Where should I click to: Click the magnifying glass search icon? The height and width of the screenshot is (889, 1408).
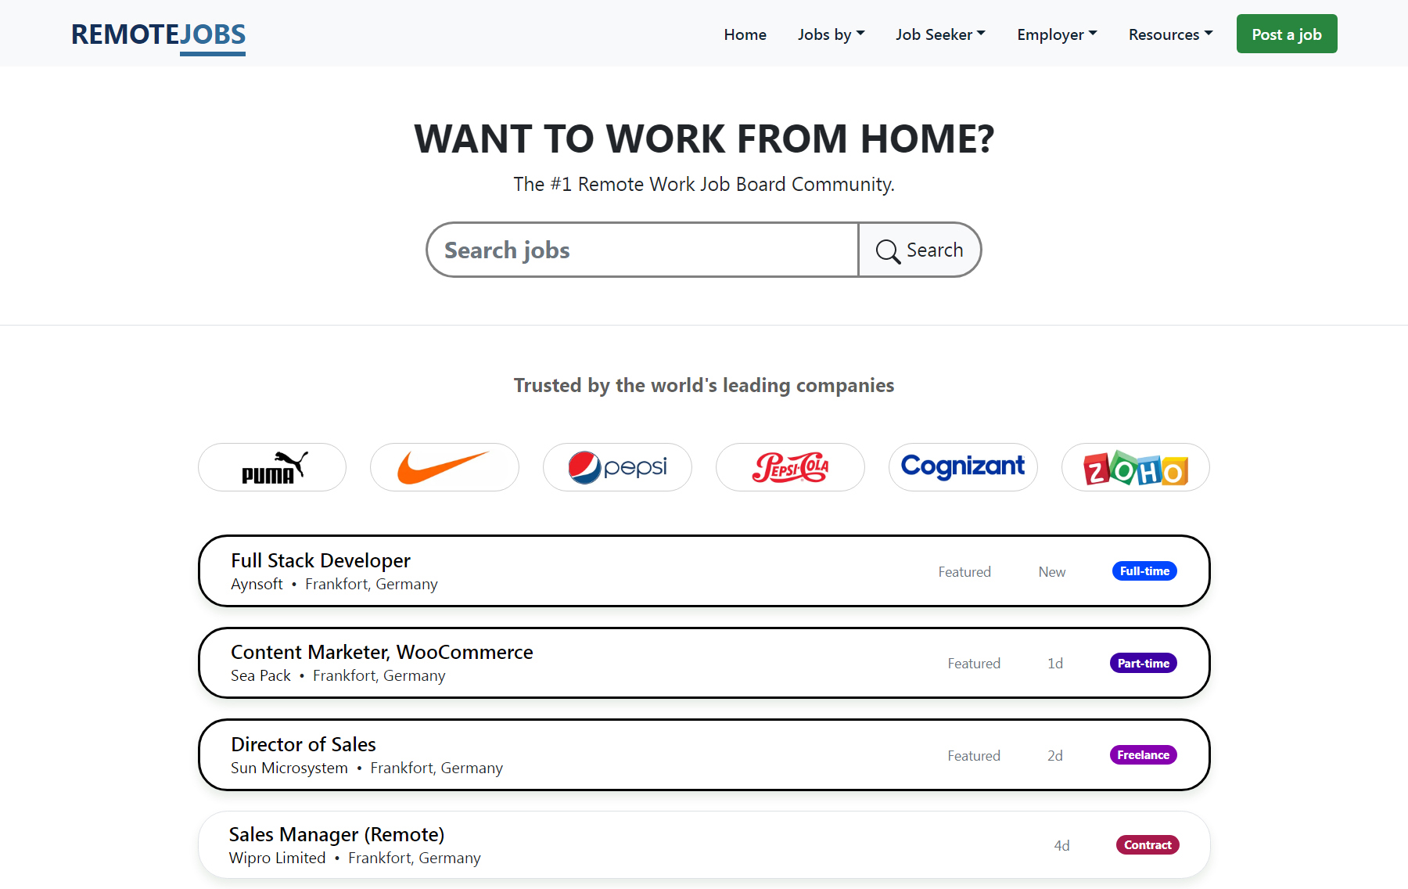[x=887, y=250]
